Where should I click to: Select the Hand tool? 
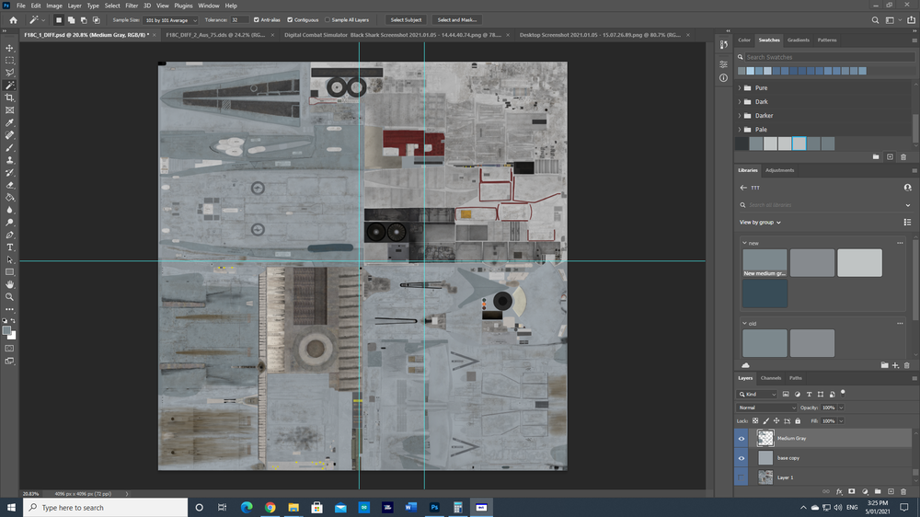[10, 284]
